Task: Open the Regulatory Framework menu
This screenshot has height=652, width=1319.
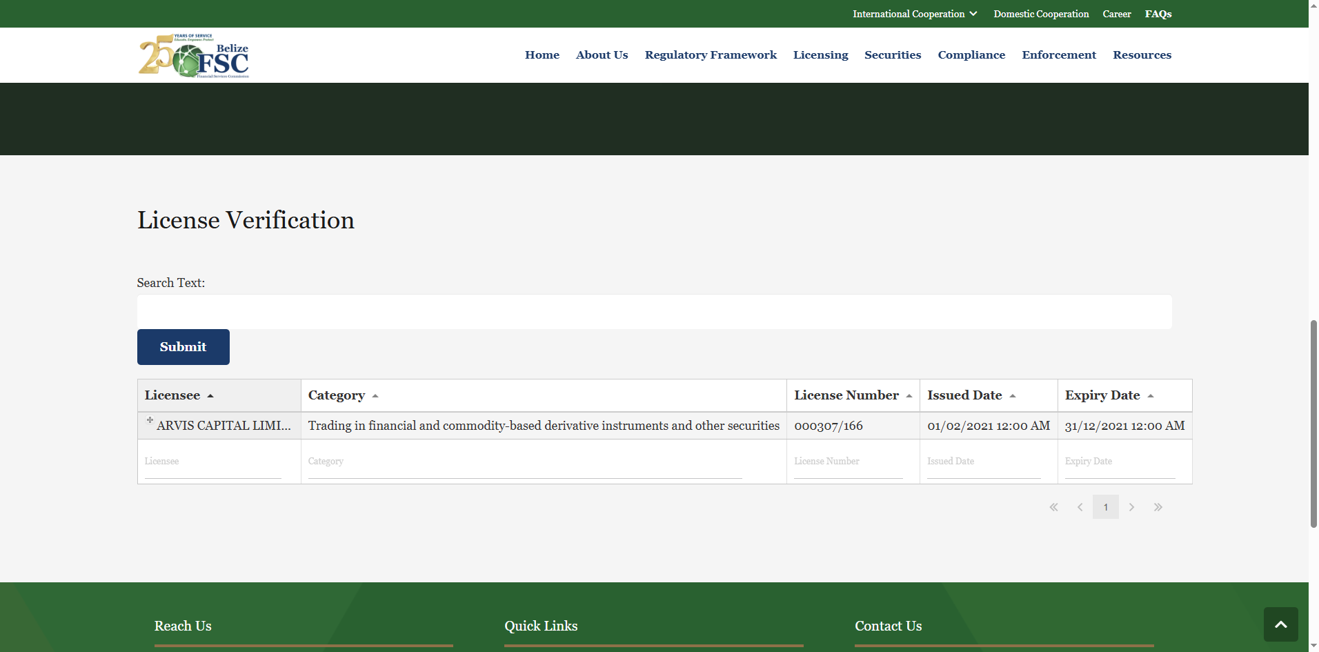Action: coord(711,55)
